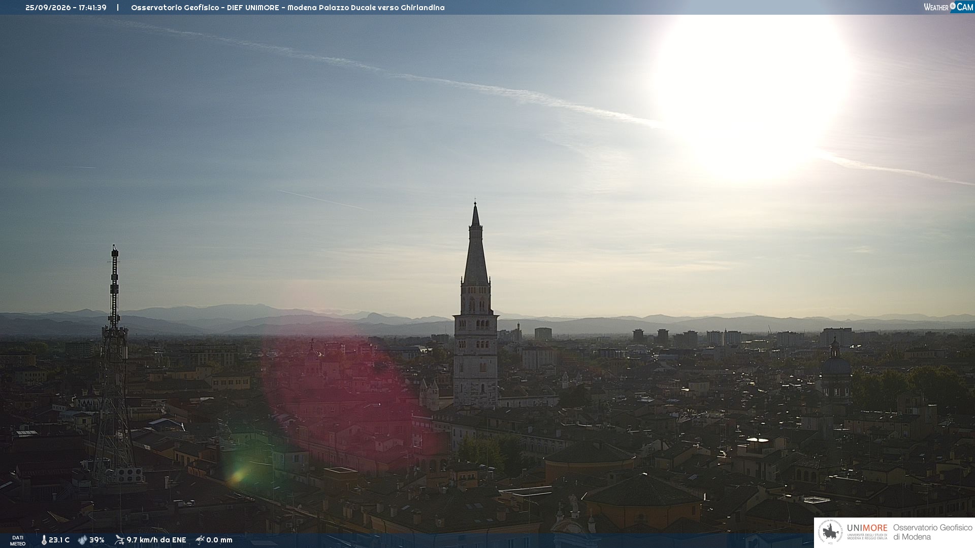Click the 0.0 mm rainfall value
This screenshot has width=975, height=548.
pyautogui.click(x=219, y=540)
